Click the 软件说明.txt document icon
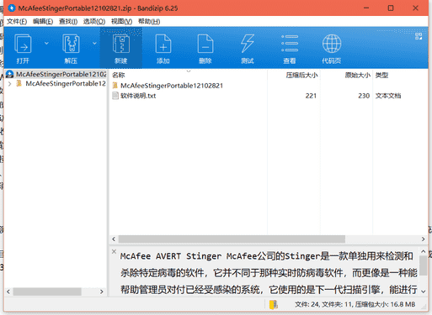 tap(115, 96)
